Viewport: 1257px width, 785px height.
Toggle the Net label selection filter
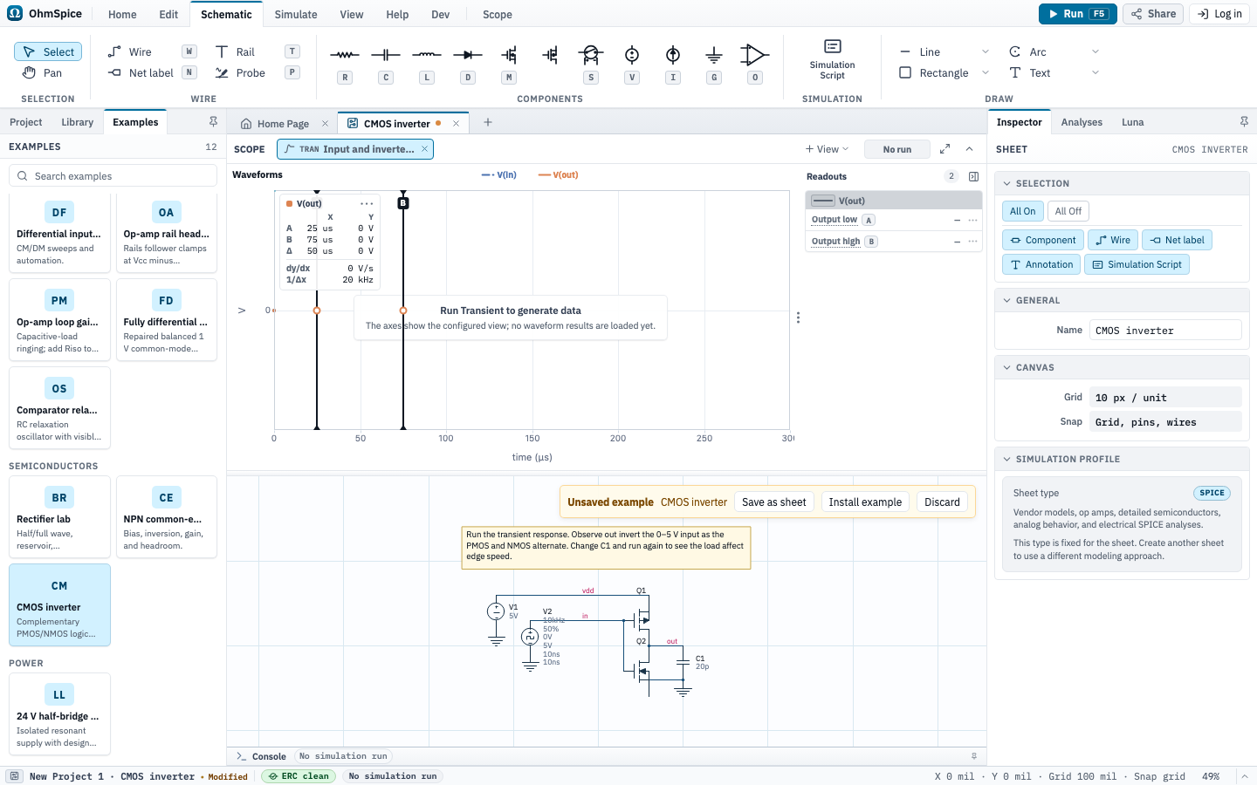(x=1177, y=240)
